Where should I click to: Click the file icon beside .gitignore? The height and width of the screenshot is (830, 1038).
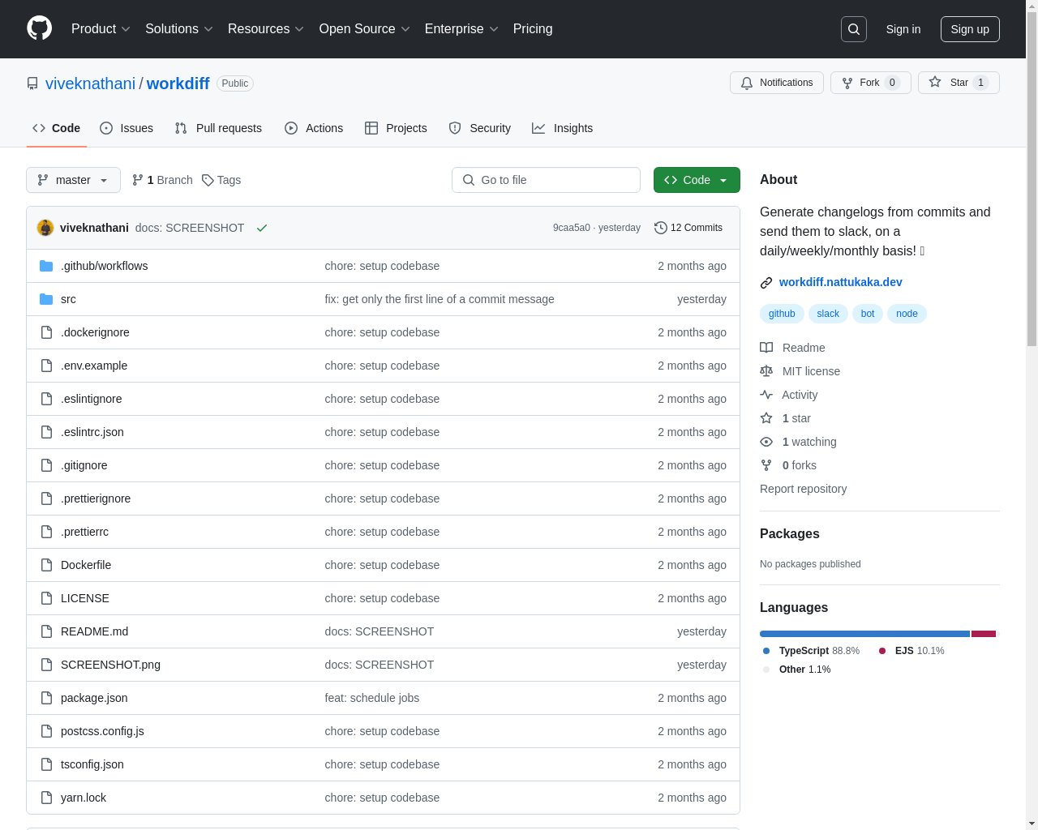click(46, 465)
